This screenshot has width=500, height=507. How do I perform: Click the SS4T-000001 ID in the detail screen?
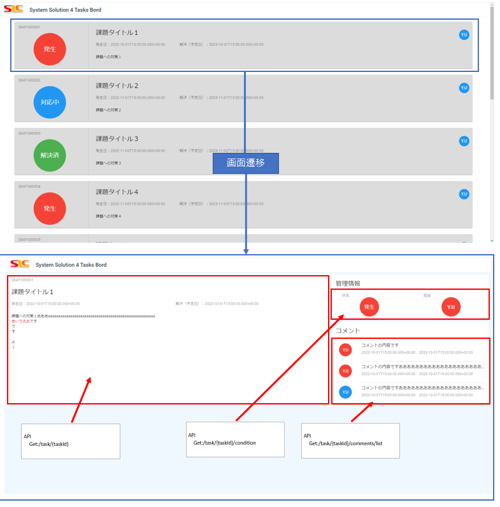click(x=22, y=280)
